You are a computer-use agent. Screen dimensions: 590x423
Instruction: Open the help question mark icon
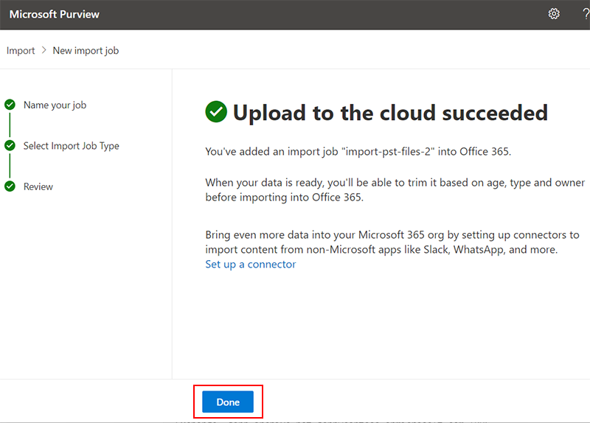[x=586, y=14]
